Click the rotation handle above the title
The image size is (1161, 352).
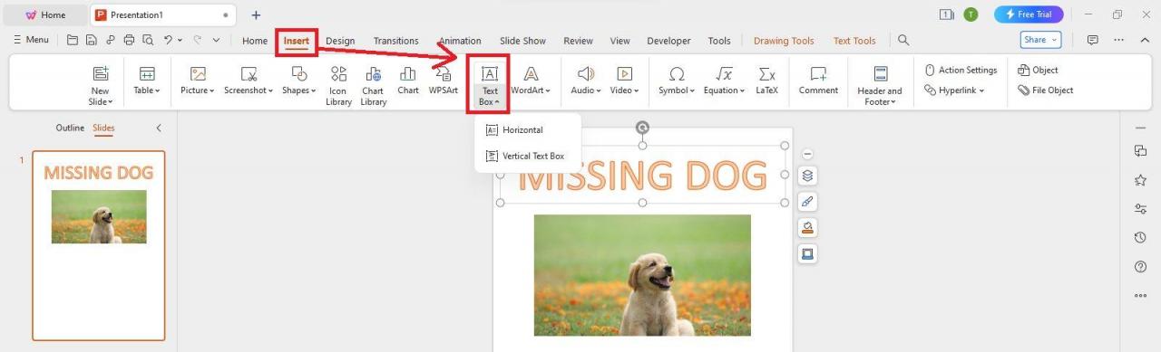(x=642, y=128)
